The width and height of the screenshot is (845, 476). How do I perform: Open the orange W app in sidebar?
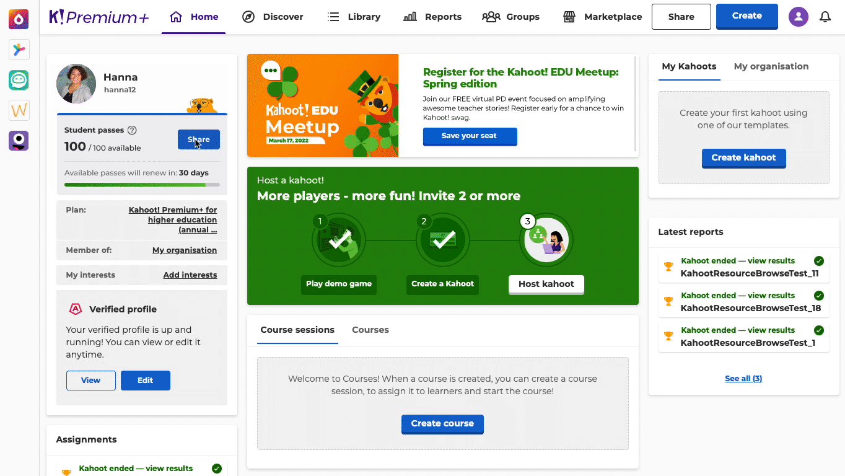point(19,110)
